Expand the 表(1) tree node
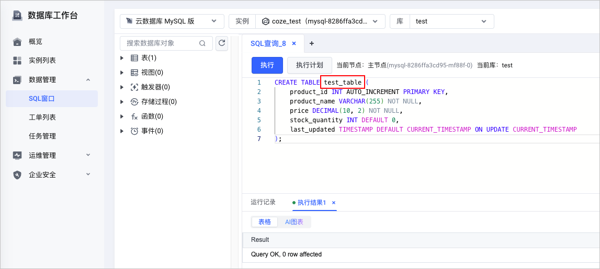 [122, 58]
